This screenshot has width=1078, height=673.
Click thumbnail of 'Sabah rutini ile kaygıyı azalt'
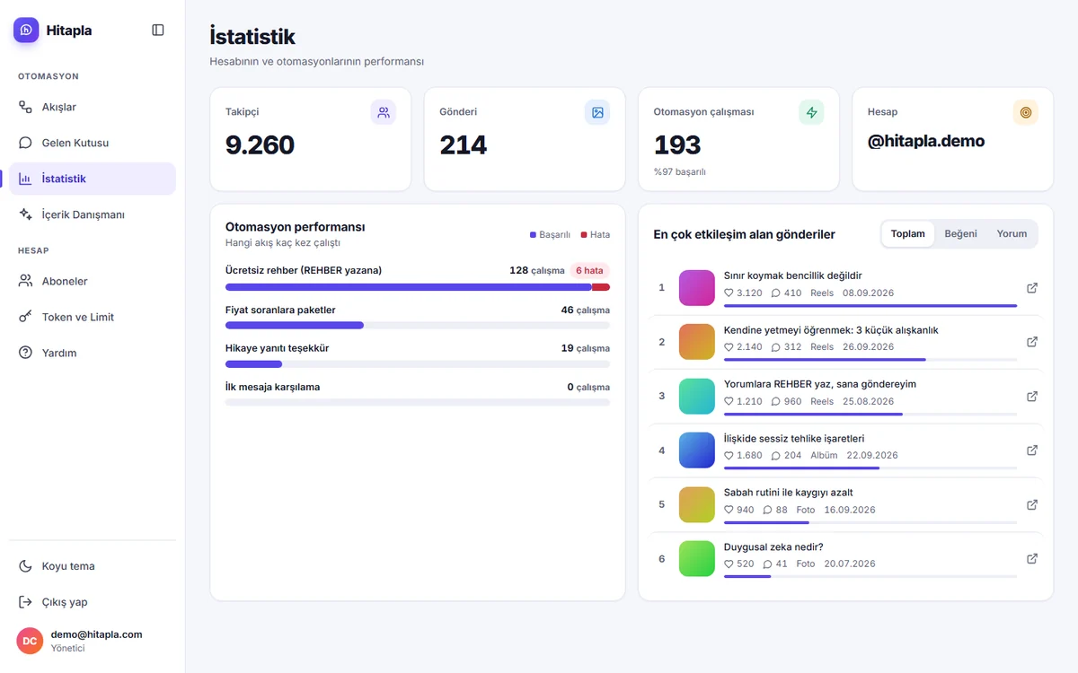click(696, 504)
